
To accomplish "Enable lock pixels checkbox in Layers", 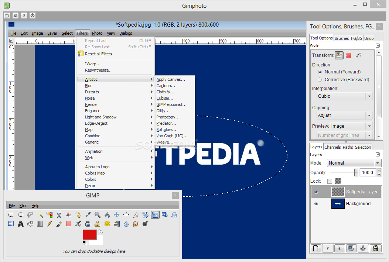I will point(330,181).
